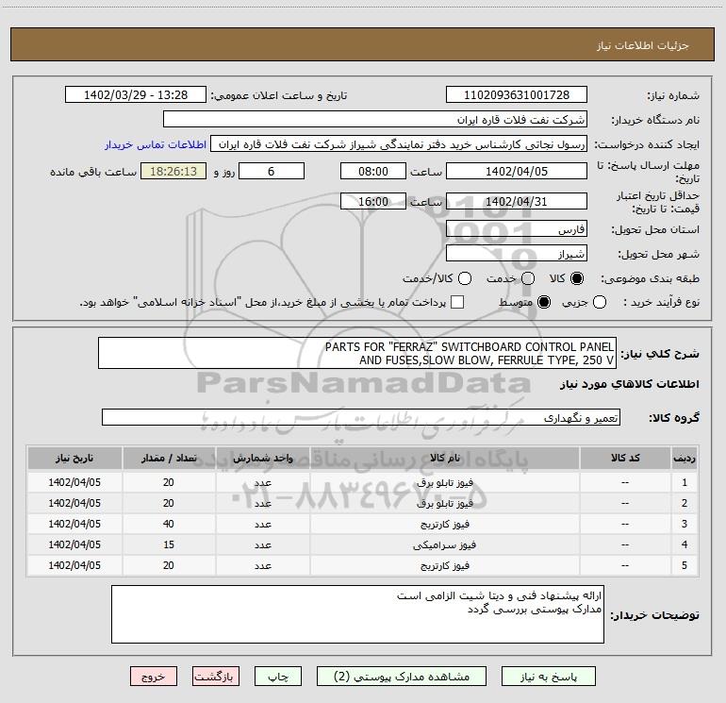726x703 pixels.
Task: Click the واحد شمارش column header
Action: coord(262,458)
